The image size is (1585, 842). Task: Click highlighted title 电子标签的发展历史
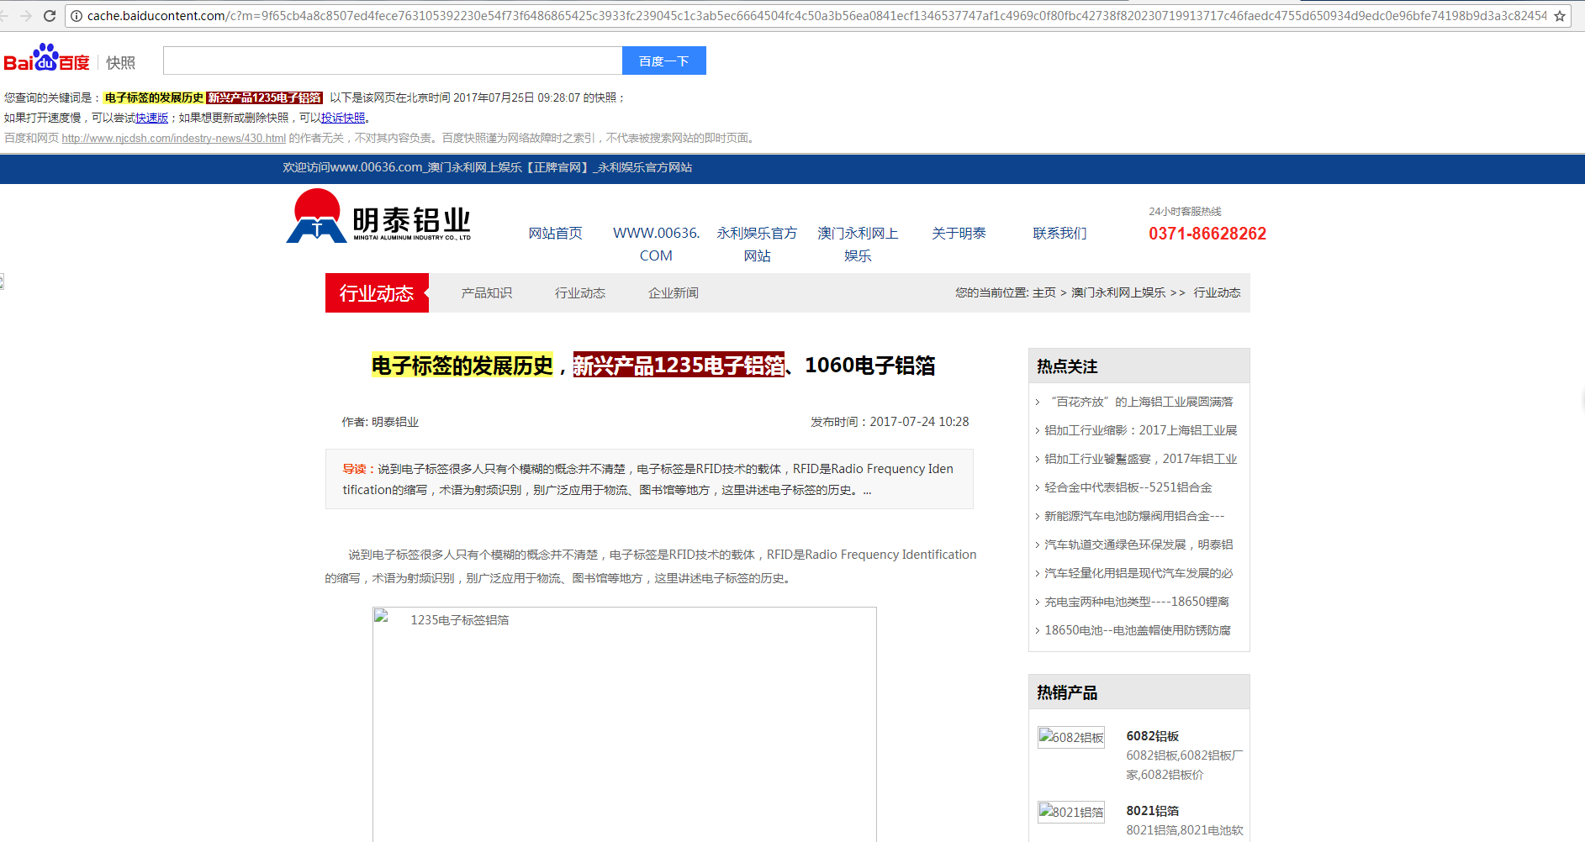pos(462,366)
